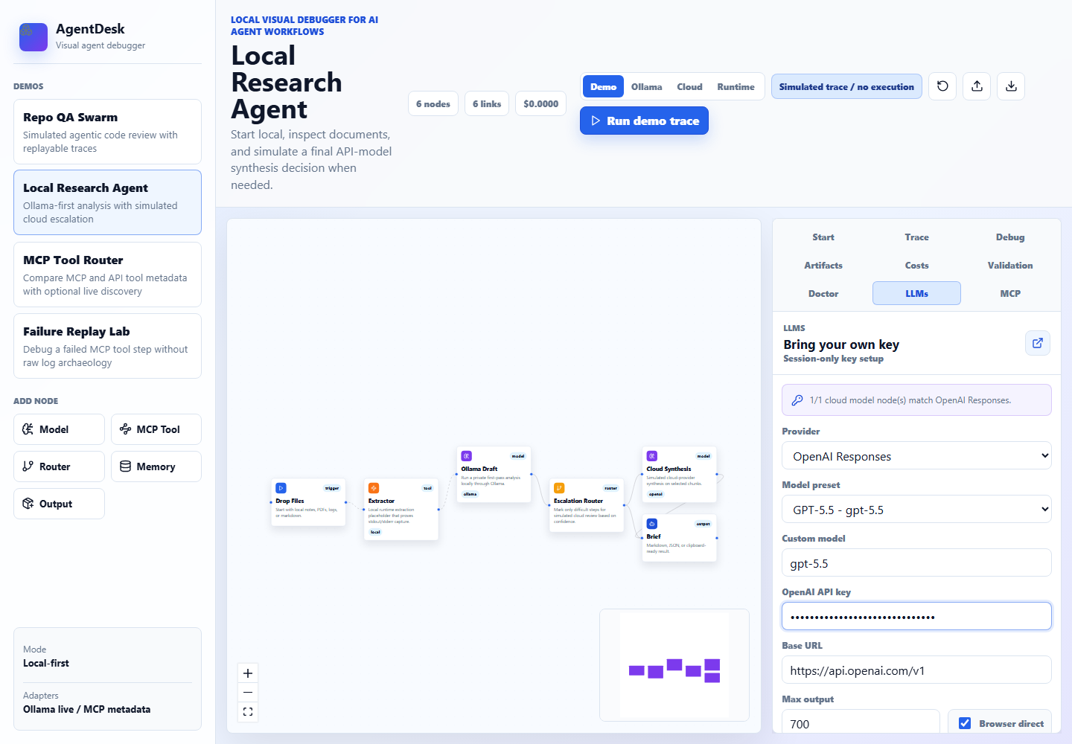Switch mode to Ollama

pyautogui.click(x=646, y=86)
